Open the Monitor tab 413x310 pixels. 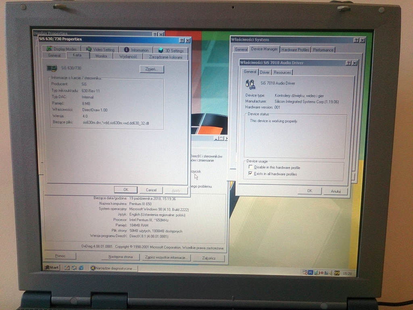click(x=101, y=56)
